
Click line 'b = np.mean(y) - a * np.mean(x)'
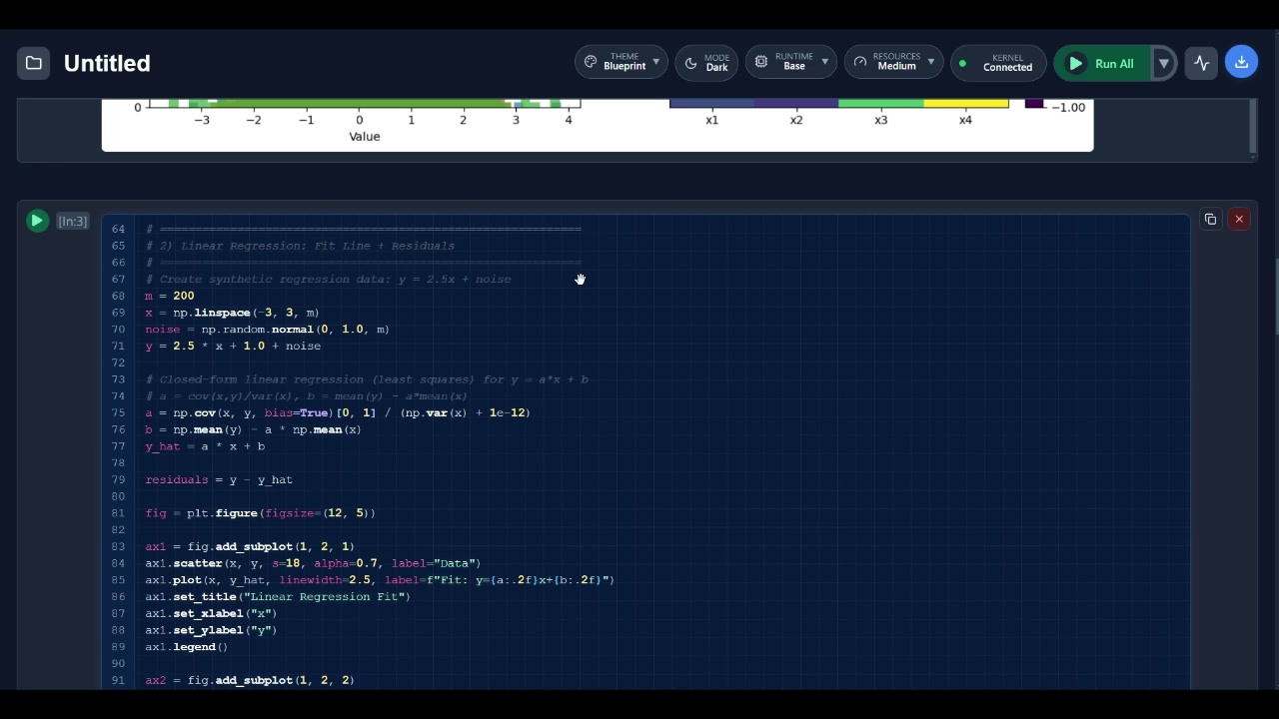[253, 429]
